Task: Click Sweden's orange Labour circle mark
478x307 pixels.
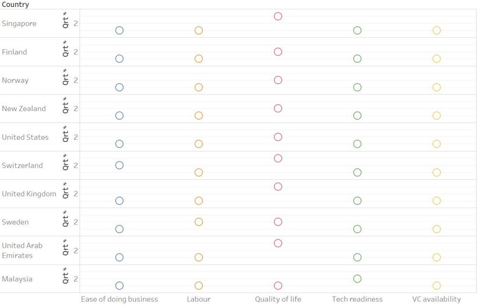Action: click(x=199, y=222)
